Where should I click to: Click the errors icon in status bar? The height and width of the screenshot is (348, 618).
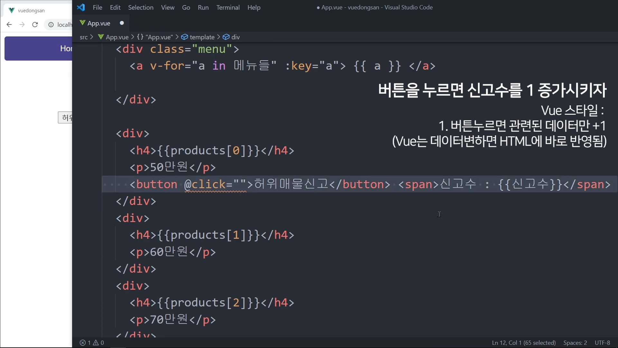pyautogui.click(x=83, y=343)
